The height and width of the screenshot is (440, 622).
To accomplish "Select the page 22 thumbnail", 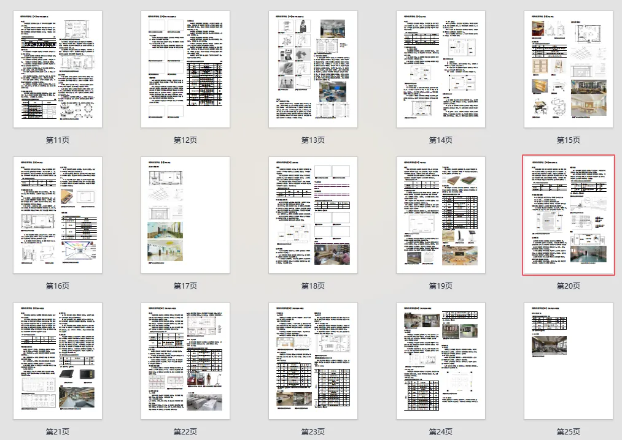I will (x=185, y=361).
